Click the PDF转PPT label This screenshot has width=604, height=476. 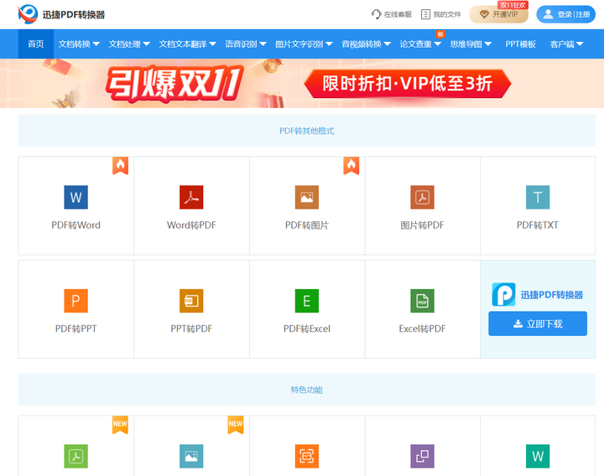click(75, 329)
